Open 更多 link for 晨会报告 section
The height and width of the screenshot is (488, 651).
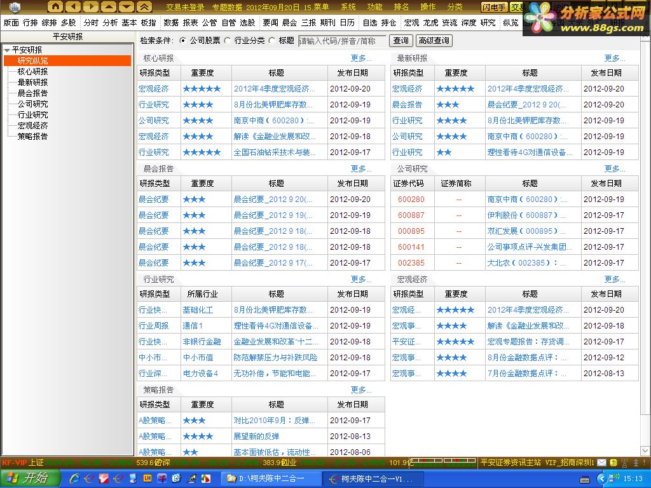click(361, 169)
